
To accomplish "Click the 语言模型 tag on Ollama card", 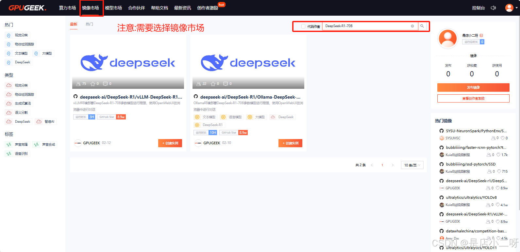I will [x=232, y=117].
